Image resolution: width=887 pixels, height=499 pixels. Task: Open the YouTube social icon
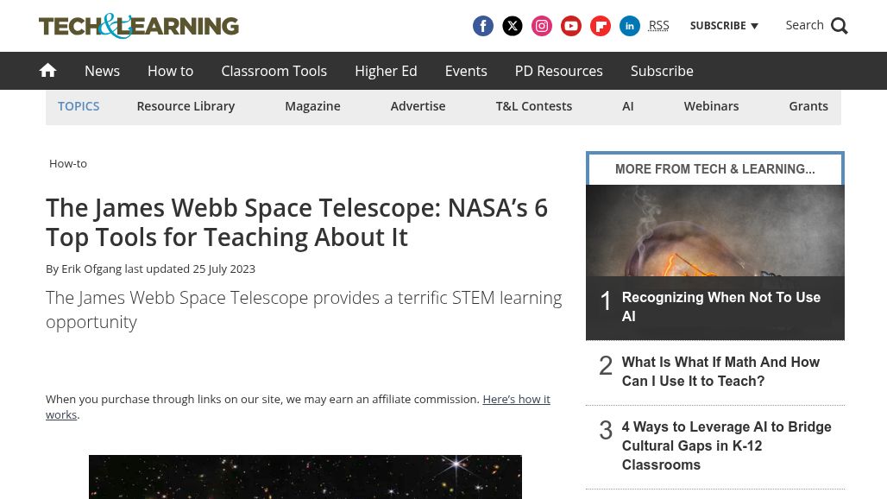point(571,26)
